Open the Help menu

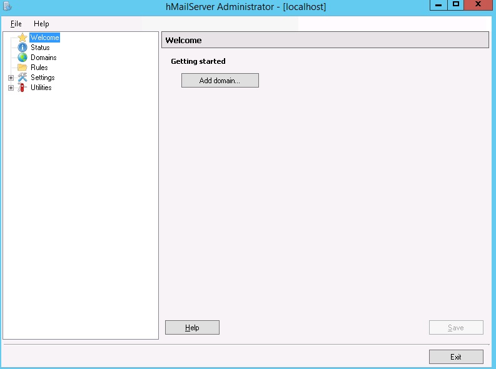click(x=41, y=24)
